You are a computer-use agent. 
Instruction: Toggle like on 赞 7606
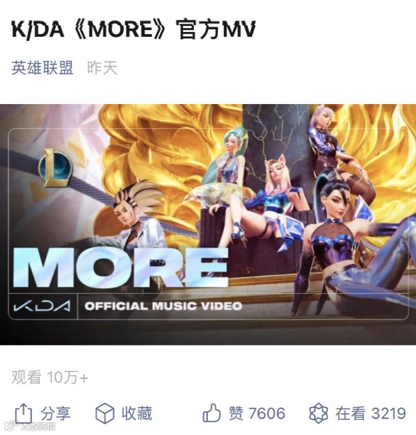tap(243, 414)
